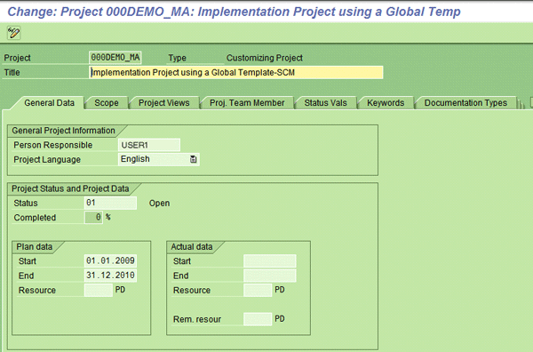Click the PD unit in Plan data

pos(120,290)
